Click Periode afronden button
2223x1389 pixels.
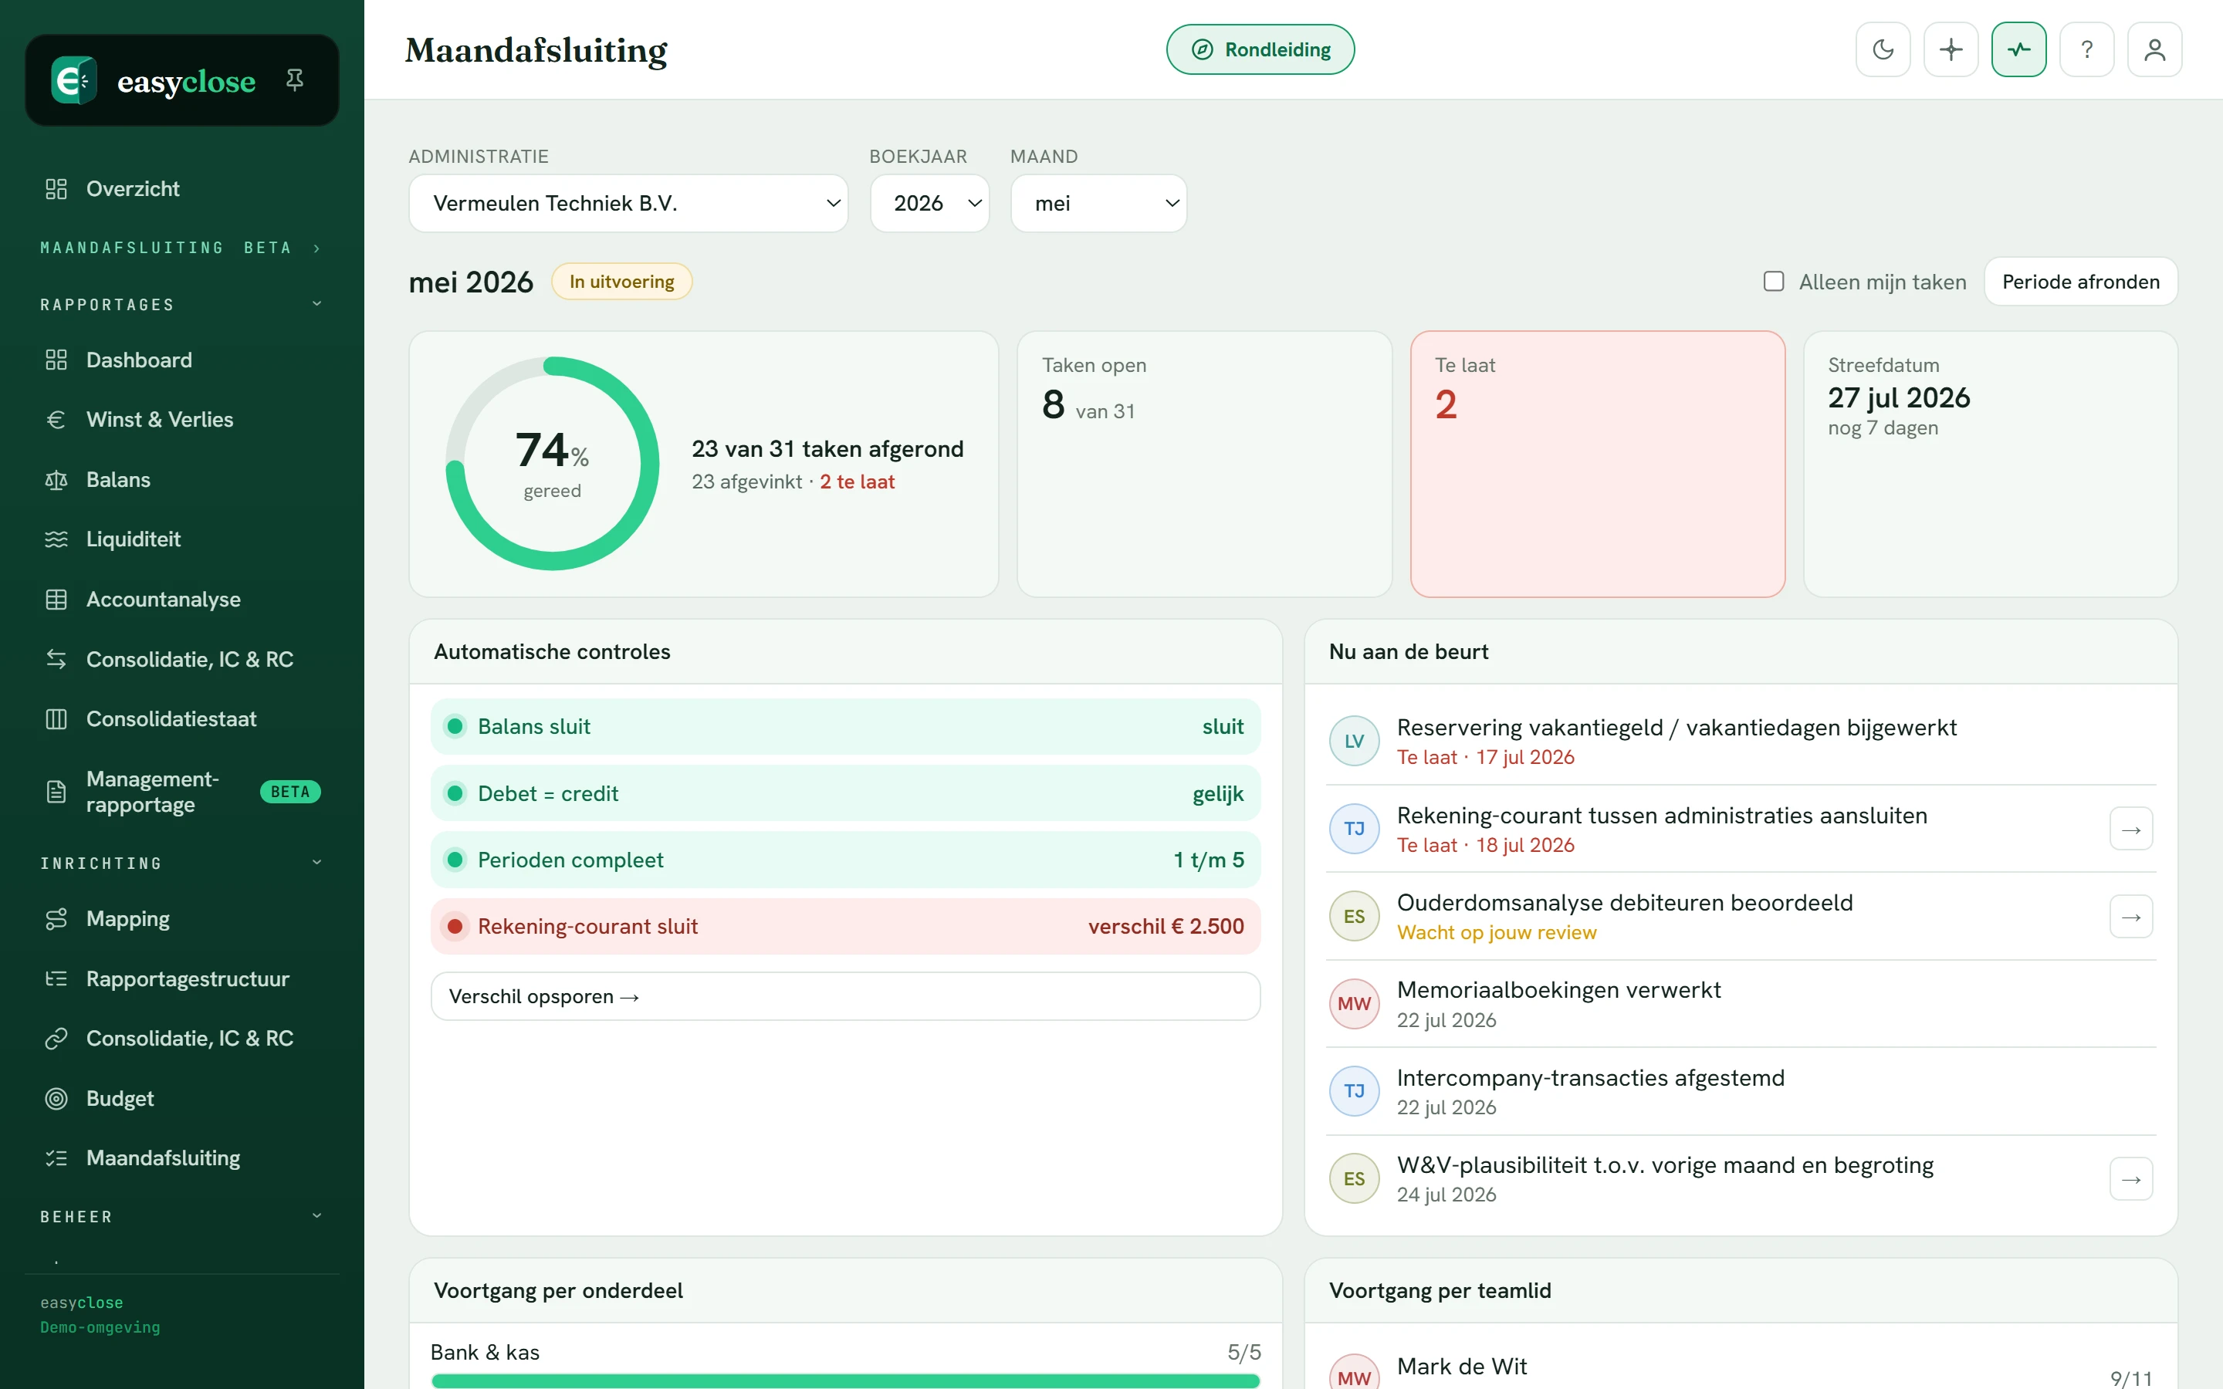click(x=2081, y=281)
